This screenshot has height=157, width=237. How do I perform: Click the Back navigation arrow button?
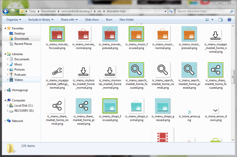[x=6, y=11]
